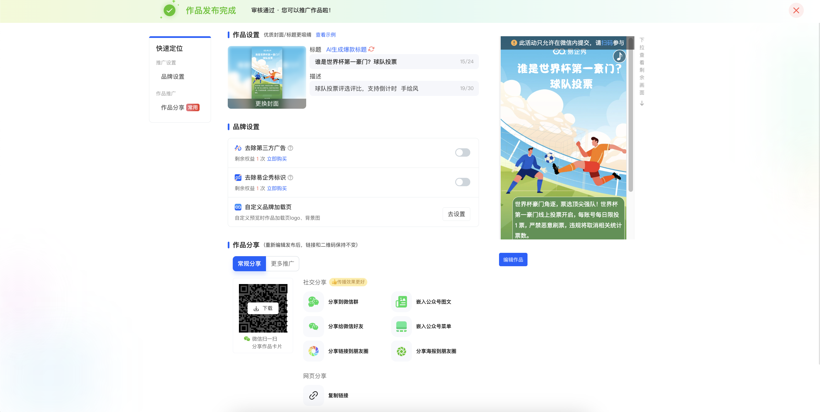Image resolution: width=820 pixels, height=412 pixels.
Task: Click the green check success icon
Action: coord(169,11)
